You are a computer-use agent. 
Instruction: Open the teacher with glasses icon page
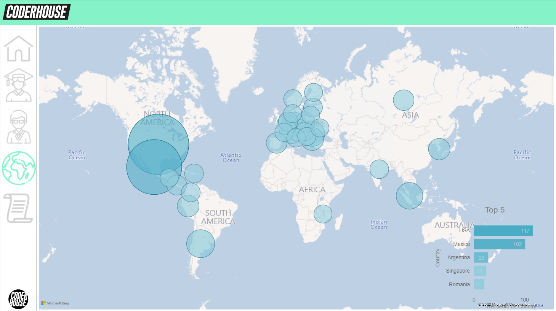[18, 127]
